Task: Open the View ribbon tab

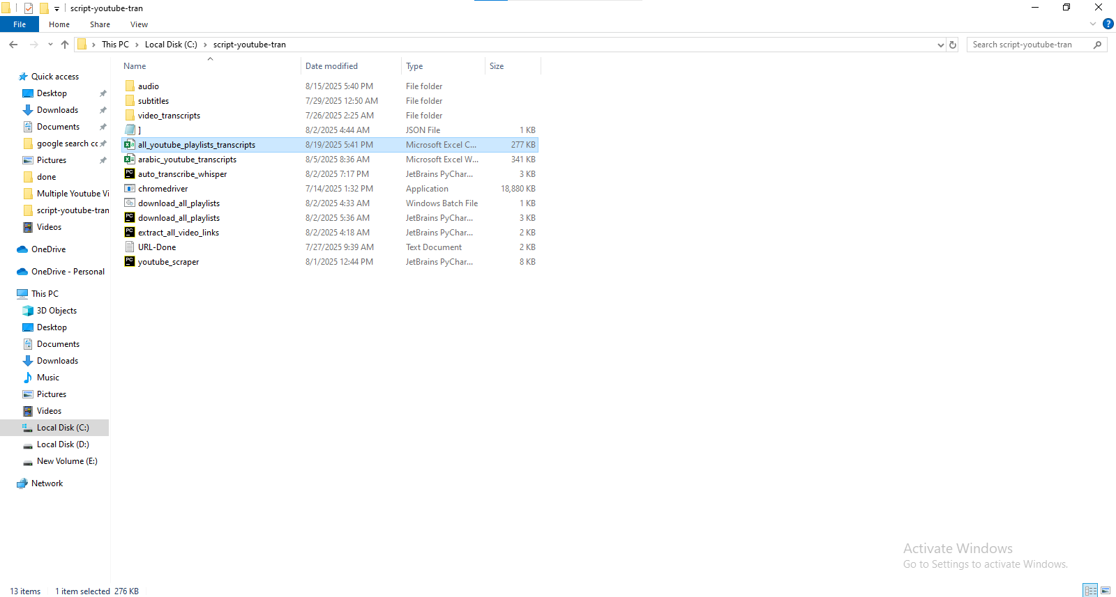Action: pyautogui.click(x=139, y=24)
